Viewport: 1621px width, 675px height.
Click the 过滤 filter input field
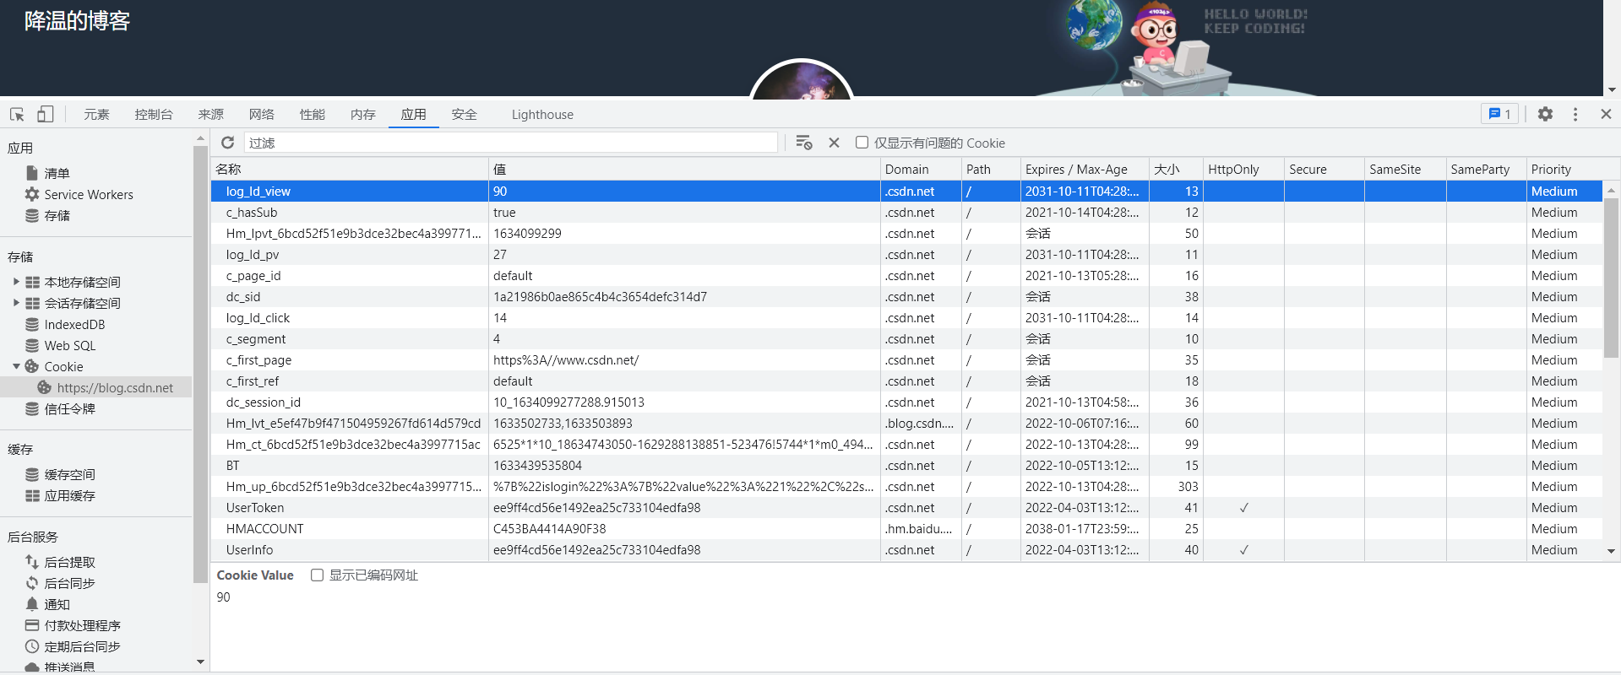511,143
